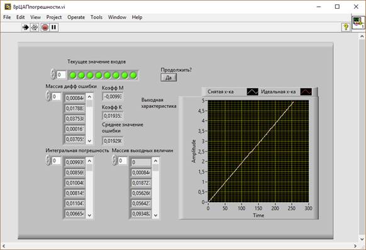Toggle the fourth green LED input

click(x=99, y=75)
